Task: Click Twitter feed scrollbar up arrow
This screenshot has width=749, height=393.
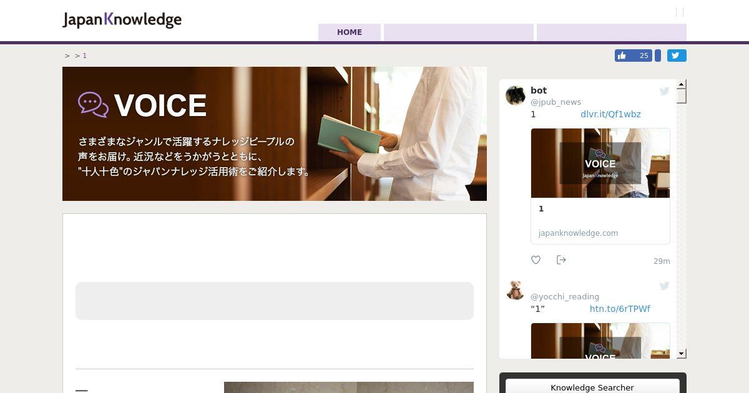Action: click(x=682, y=84)
